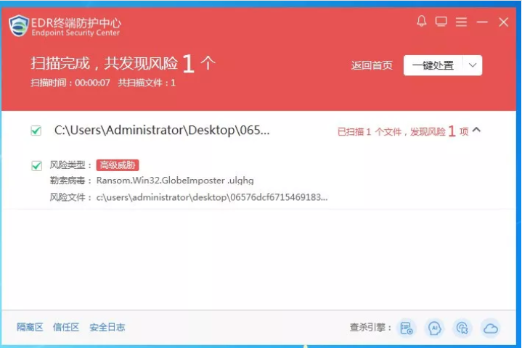Open 隔离区 quarantine zone
The width and height of the screenshot is (522, 348).
[30, 328]
